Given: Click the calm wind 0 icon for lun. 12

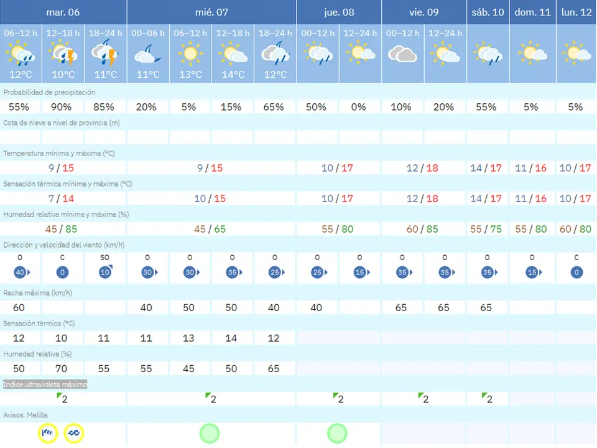Looking at the screenshot, I should (x=576, y=273).
